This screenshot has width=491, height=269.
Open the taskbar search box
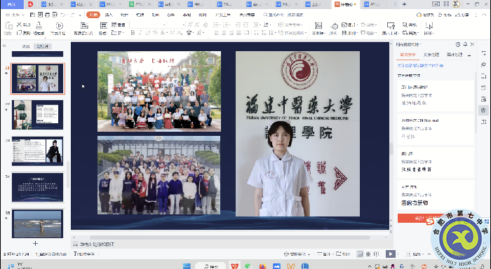point(210,266)
